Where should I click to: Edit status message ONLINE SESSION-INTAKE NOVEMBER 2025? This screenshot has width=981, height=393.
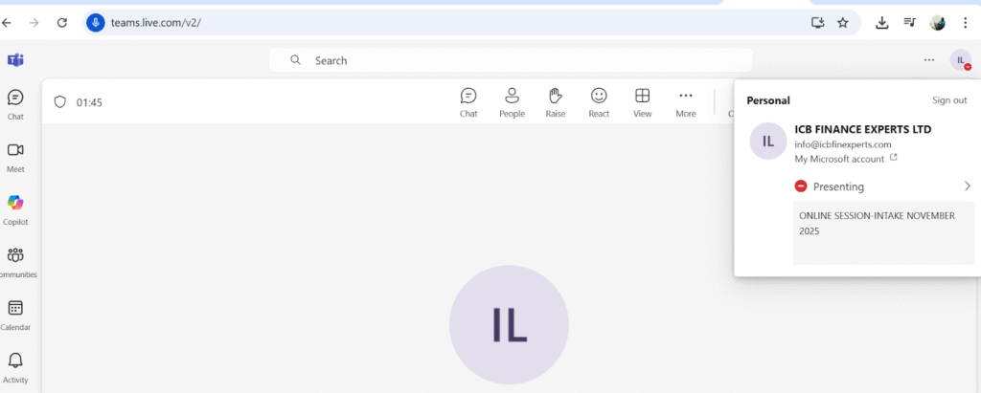point(883,232)
